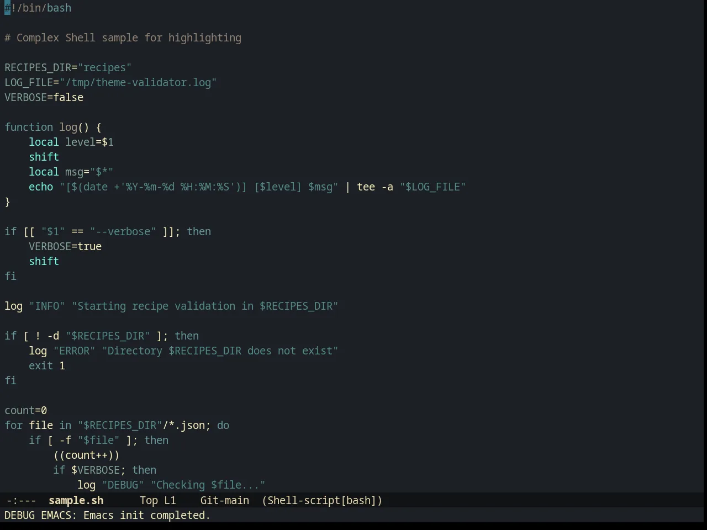Place cursor on the #!/bin/bash shebang line

tap(38, 8)
